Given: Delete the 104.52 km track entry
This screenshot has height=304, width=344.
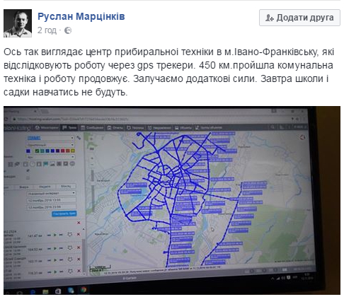Looking at the screenshot, I should click(79, 247).
